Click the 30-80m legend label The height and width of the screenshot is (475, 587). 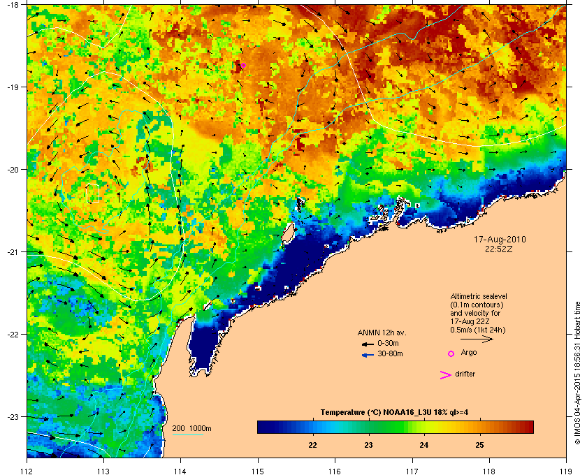[390, 353]
